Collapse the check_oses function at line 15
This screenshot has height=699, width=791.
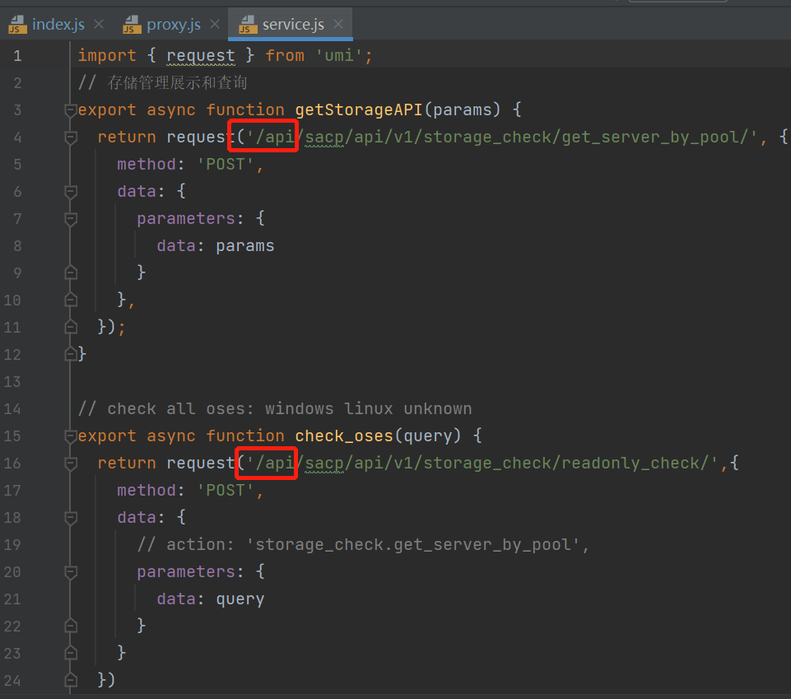[x=71, y=436]
